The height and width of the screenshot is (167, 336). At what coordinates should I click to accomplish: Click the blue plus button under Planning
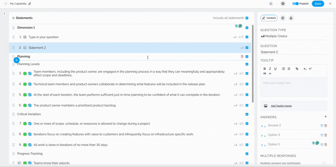[16, 60]
